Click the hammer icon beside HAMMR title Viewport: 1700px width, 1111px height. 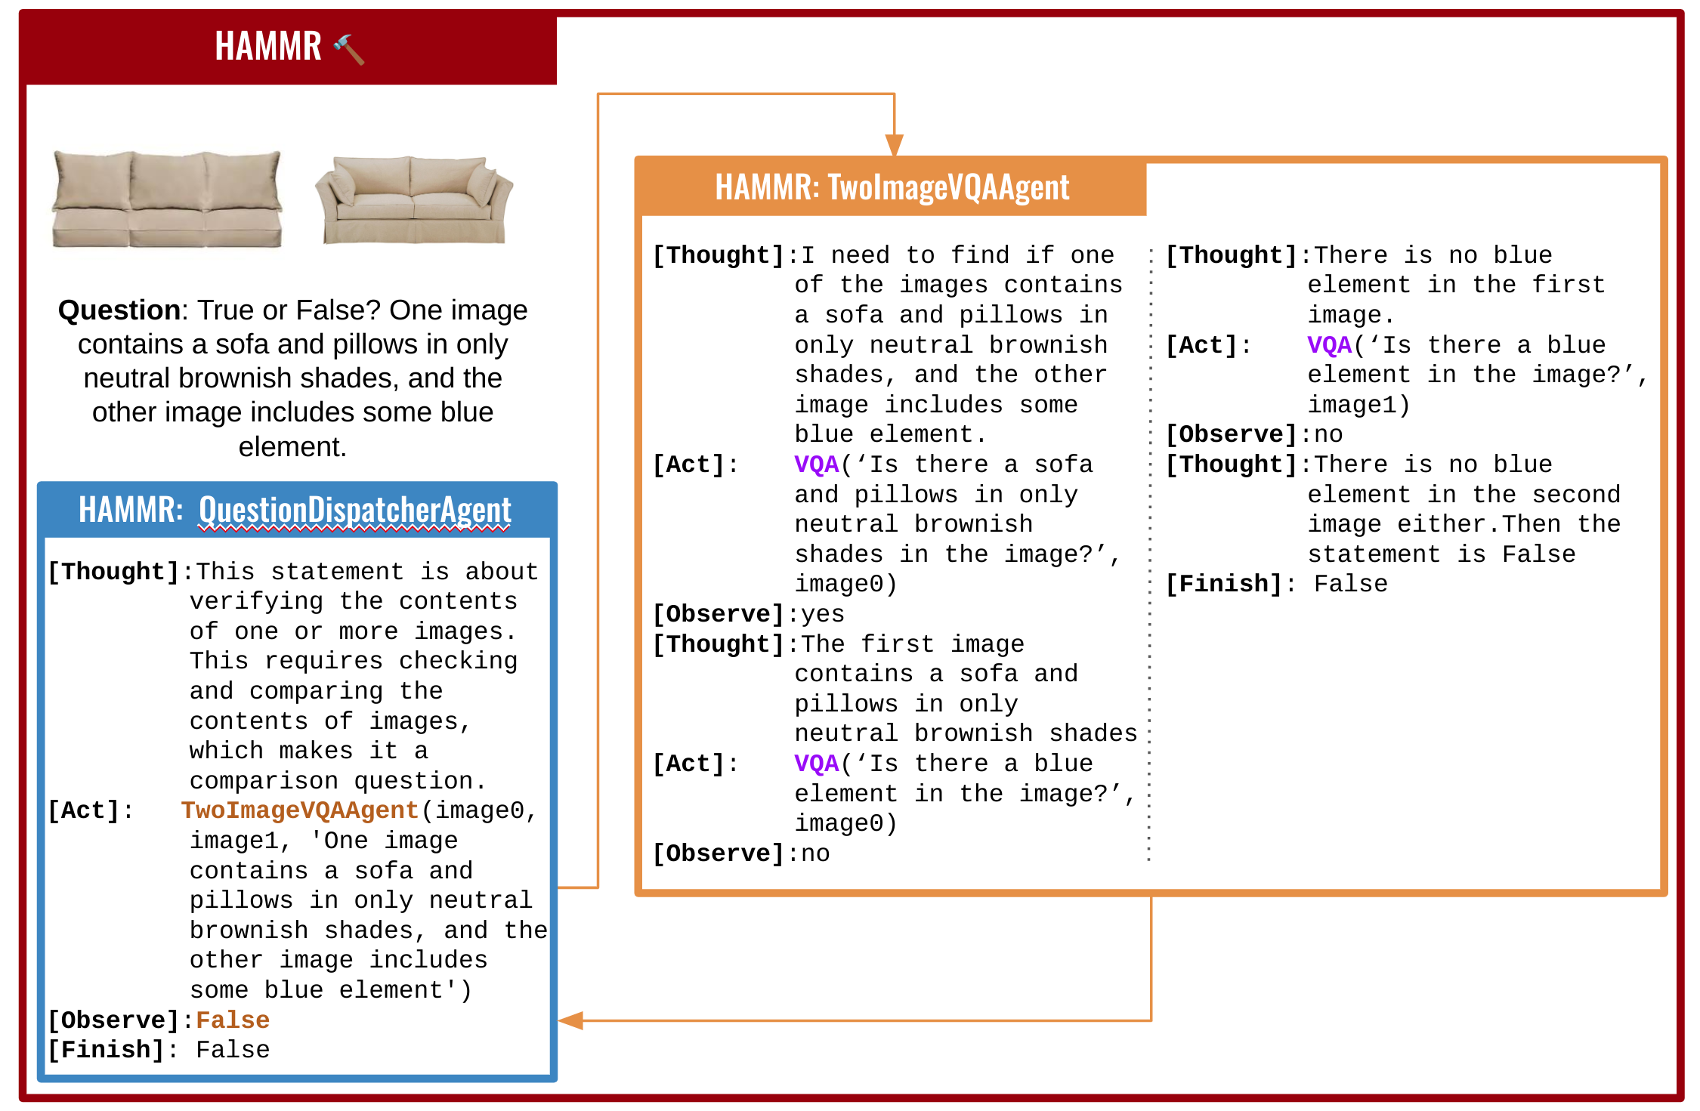pos(348,48)
